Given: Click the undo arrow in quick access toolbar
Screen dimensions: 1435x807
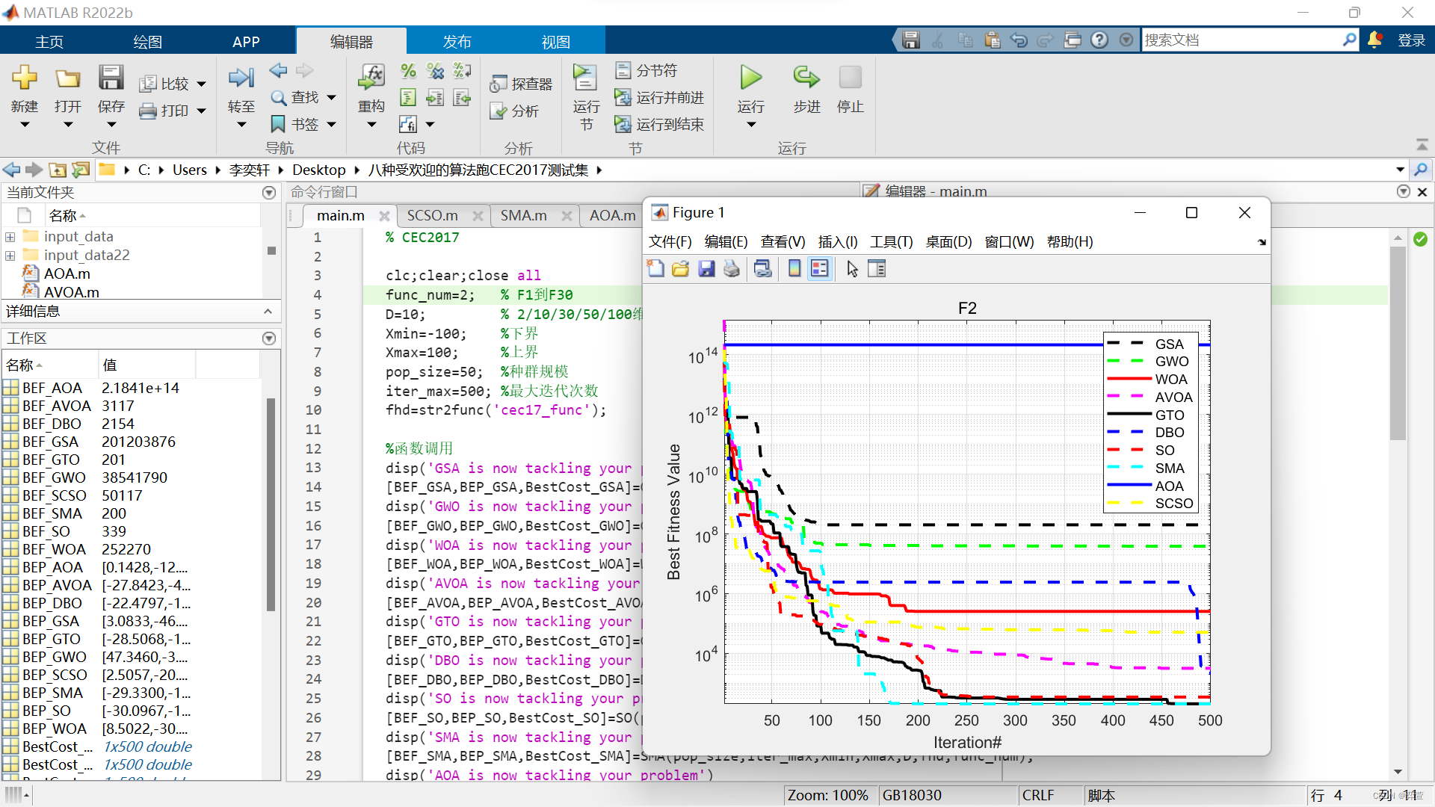Looking at the screenshot, I should click(x=1019, y=40).
